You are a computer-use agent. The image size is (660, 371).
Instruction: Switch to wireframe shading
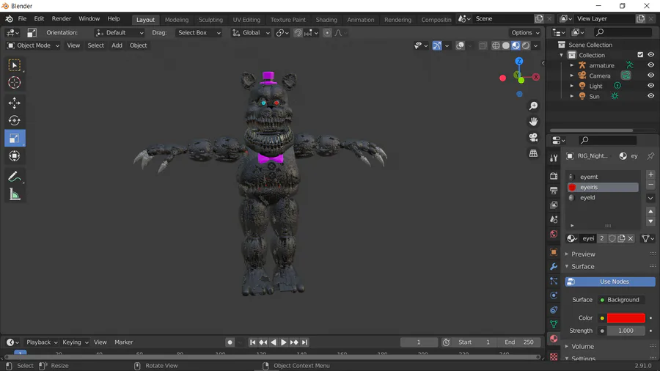(x=496, y=45)
